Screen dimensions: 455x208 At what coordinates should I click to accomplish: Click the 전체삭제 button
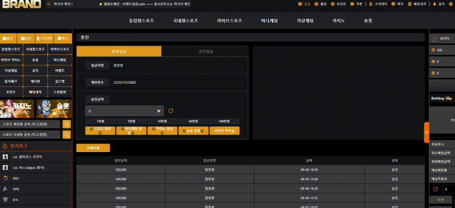93,148
